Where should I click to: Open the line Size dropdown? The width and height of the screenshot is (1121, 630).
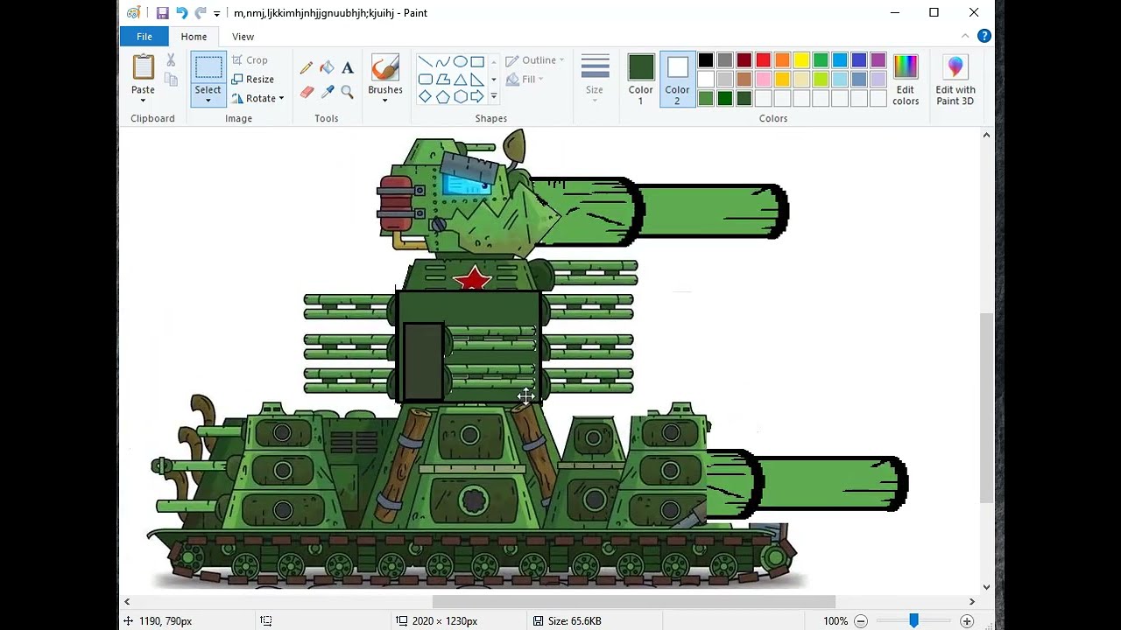pos(595,80)
